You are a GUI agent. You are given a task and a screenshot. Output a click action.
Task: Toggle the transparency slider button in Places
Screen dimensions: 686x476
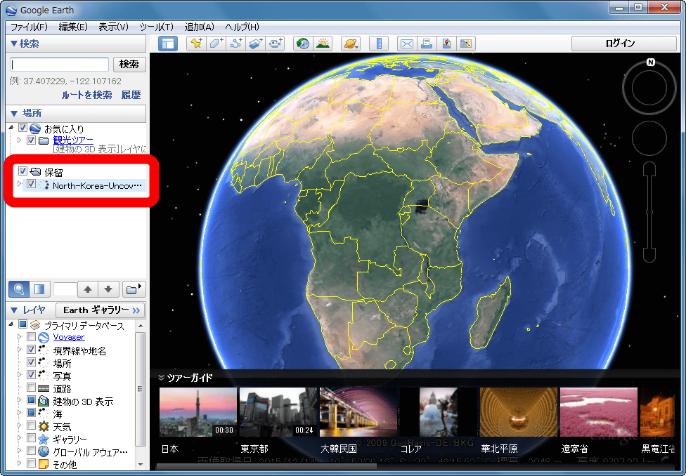39,289
